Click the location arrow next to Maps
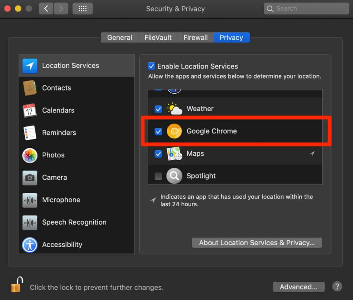353x300 pixels. click(312, 153)
